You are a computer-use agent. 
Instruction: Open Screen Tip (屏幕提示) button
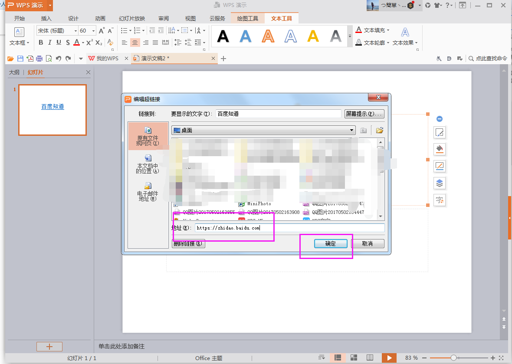tap(364, 114)
